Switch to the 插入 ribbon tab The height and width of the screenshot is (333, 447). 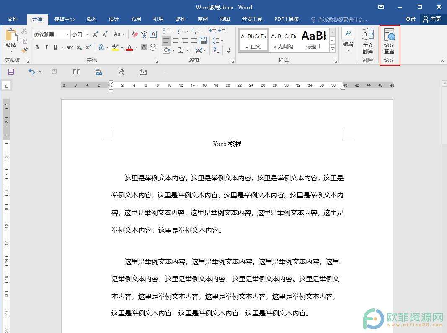91,19
